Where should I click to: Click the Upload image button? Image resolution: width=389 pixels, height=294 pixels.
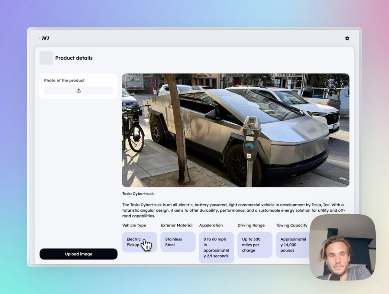tap(78, 254)
